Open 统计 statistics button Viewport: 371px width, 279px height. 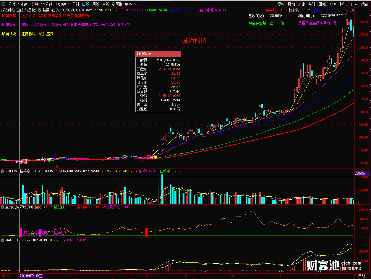(x=312, y=4)
